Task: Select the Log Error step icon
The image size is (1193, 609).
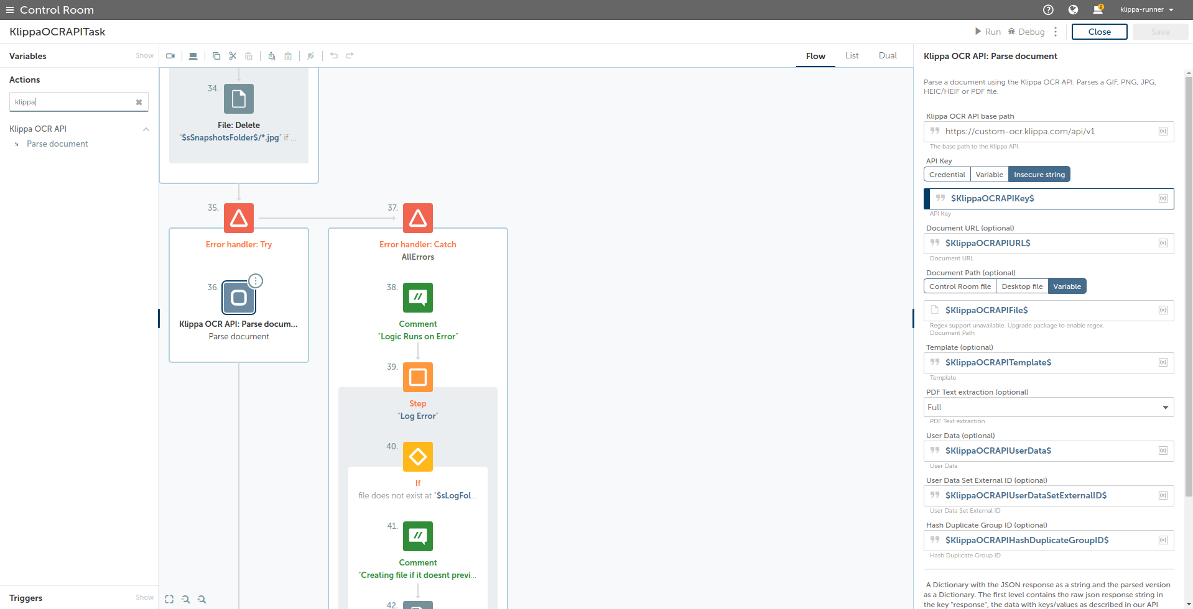Action: pyautogui.click(x=418, y=377)
